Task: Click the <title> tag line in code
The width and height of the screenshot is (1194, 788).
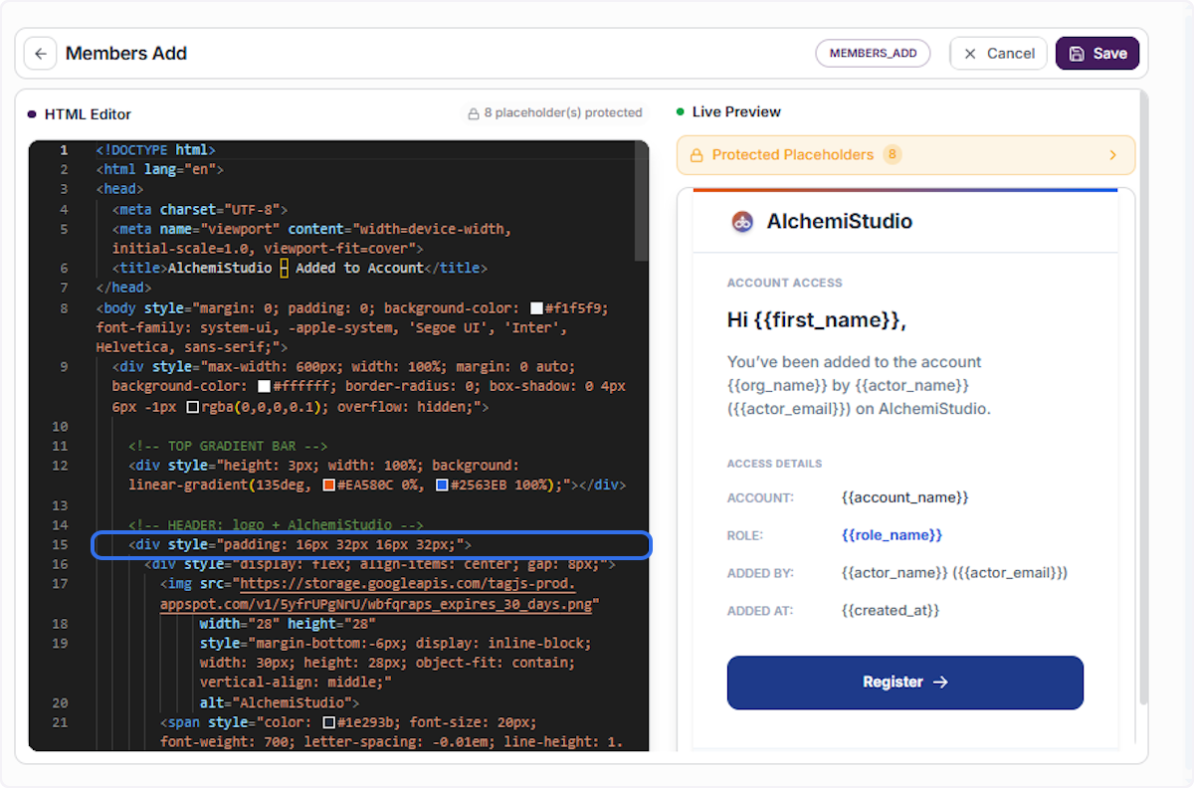Action: click(299, 269)
